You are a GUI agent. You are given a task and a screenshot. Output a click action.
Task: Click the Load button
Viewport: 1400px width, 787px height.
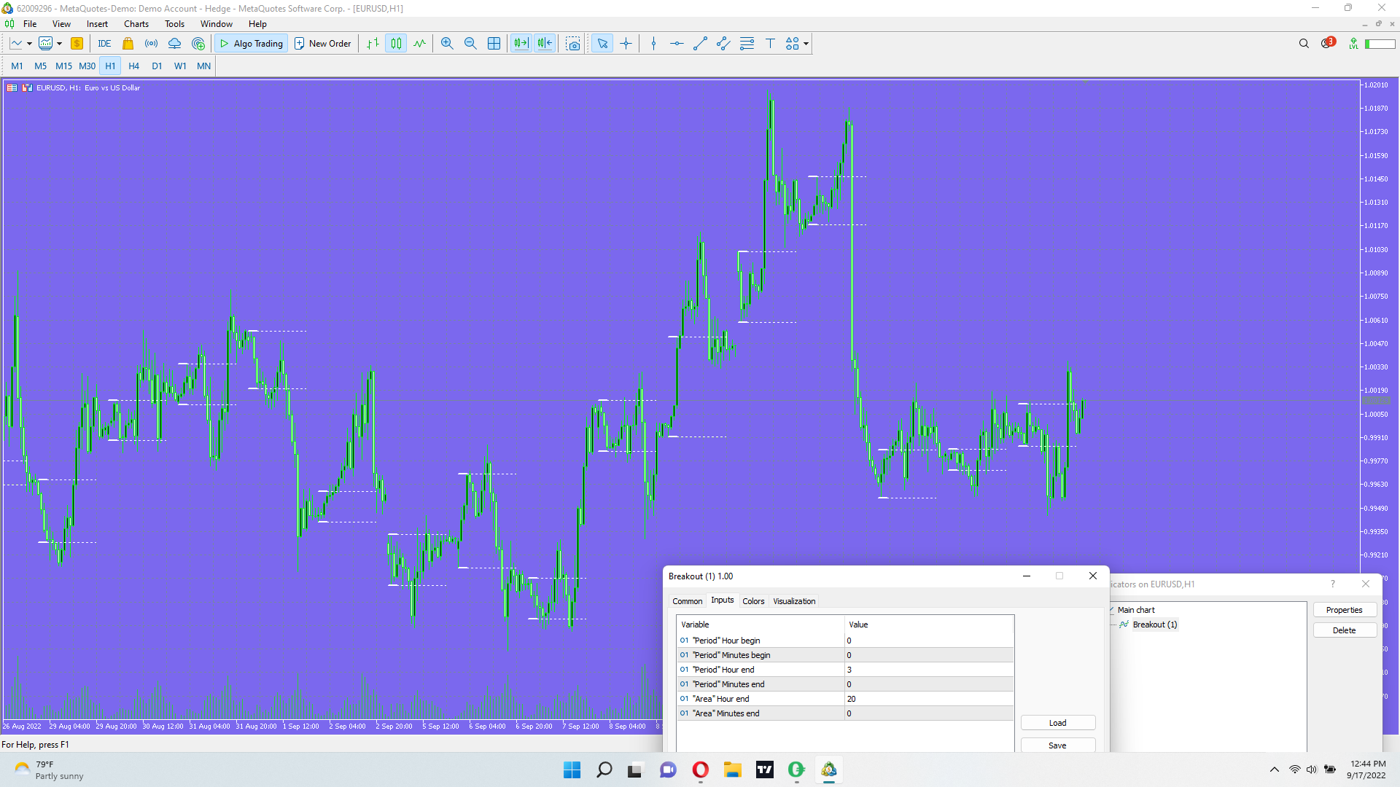click(1057, 723)
